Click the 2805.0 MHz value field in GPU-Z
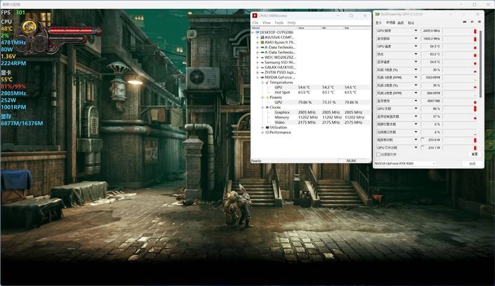The image size is (495, 286). click(x=431, y=31)
